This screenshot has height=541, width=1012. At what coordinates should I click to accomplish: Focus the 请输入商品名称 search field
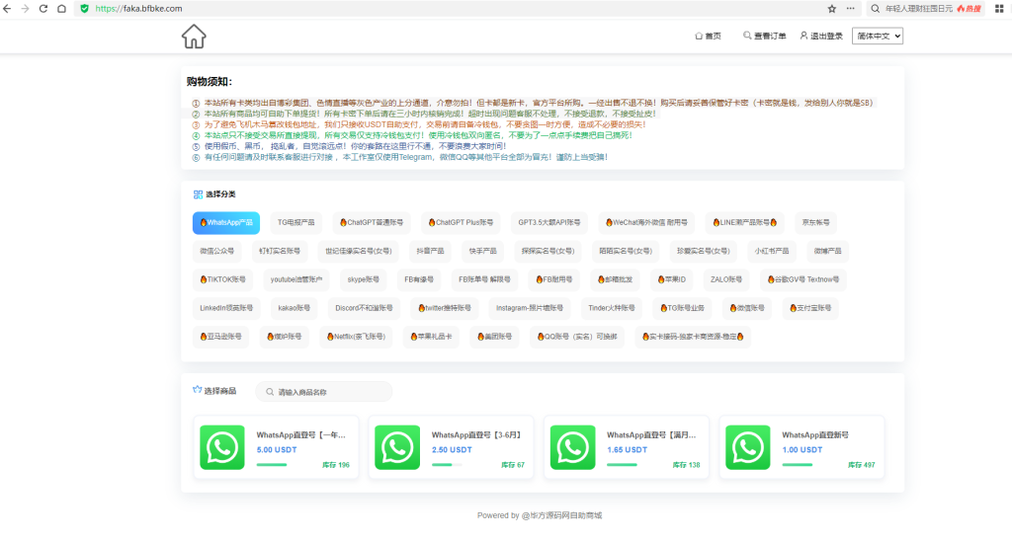coord(324,391)
